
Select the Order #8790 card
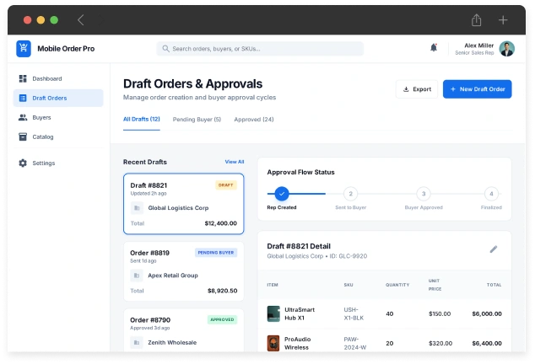[x=184, y=330]
